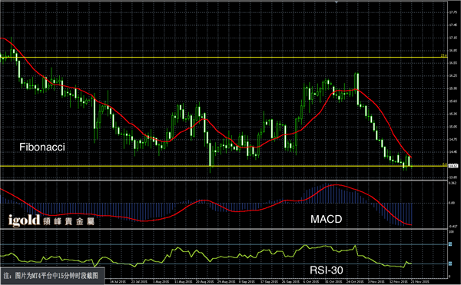Screen dimensions: 461x285
Task: Click the 14 Jul 2015 date on the time axis
Action: tap(118, 281)
